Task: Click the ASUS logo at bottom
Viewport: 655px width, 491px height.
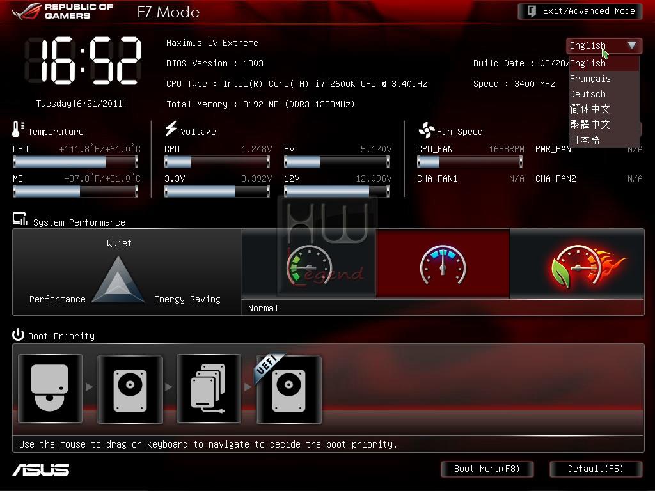Action: [x=41, y=470]
